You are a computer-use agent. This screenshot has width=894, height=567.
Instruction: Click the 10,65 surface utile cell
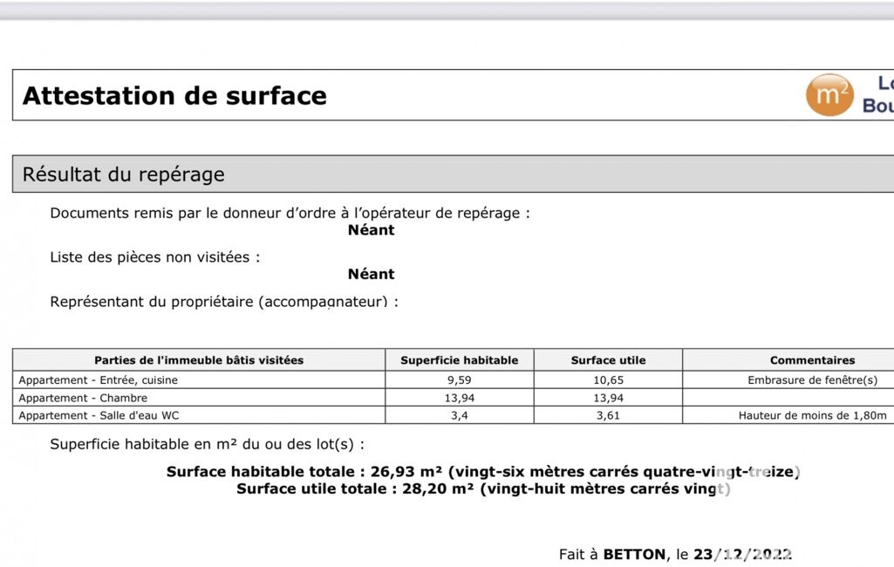(x=608, y=380)
